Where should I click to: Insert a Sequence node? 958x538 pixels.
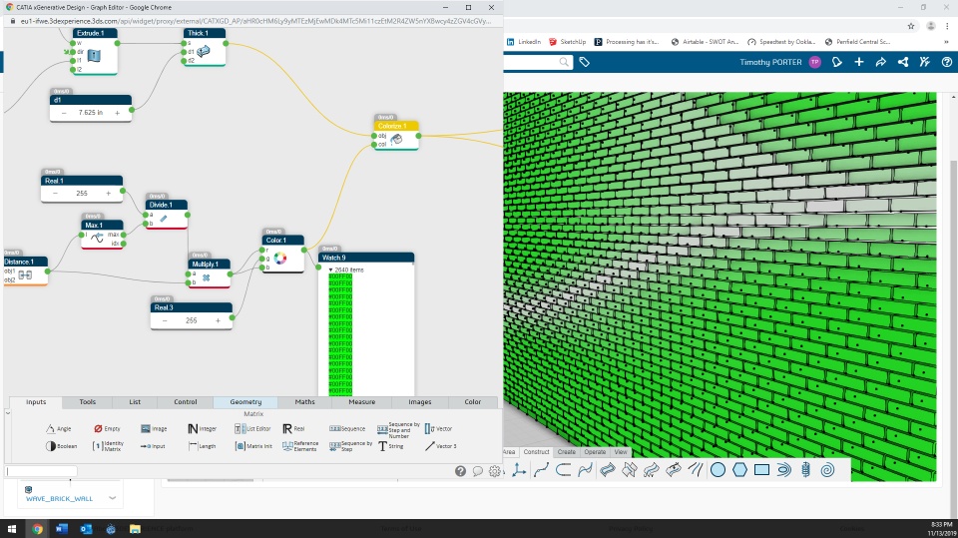(347, 428)
